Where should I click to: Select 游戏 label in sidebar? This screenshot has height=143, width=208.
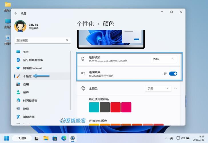[x=26, y=109]
